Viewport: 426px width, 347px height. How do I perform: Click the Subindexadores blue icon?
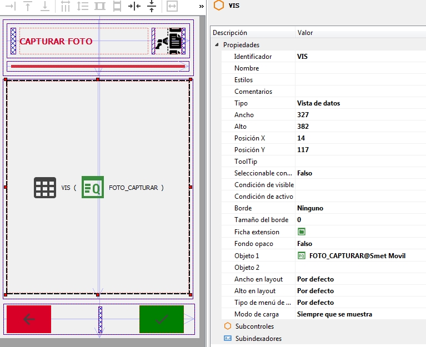tap(228, 338)
